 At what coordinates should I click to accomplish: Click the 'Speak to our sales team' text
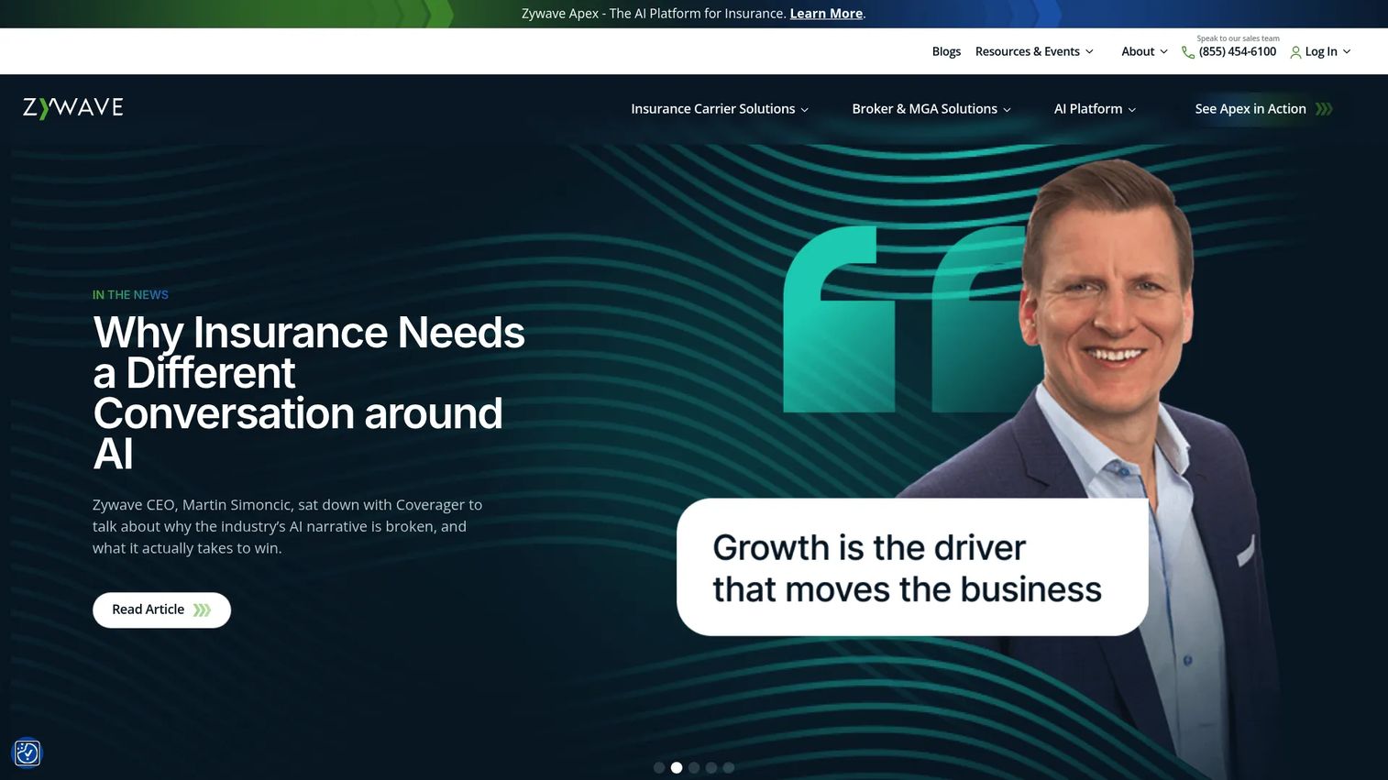click(x=1238, y=38)
